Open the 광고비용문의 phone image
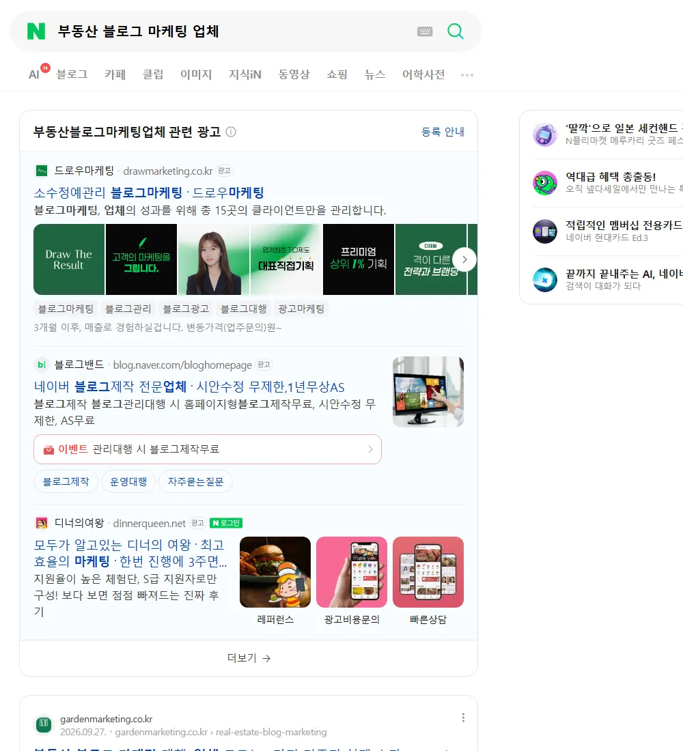 coord(352,572)
